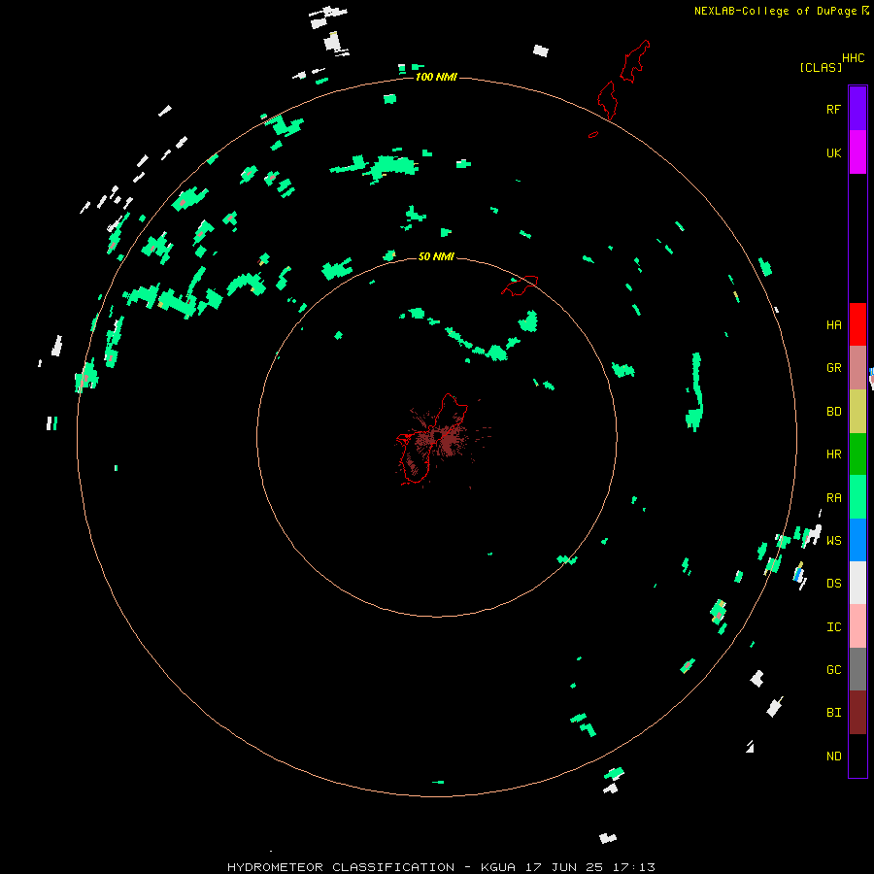Click the RA legend label
This screenshot has height=874, width=874.
tap(833, 498)
